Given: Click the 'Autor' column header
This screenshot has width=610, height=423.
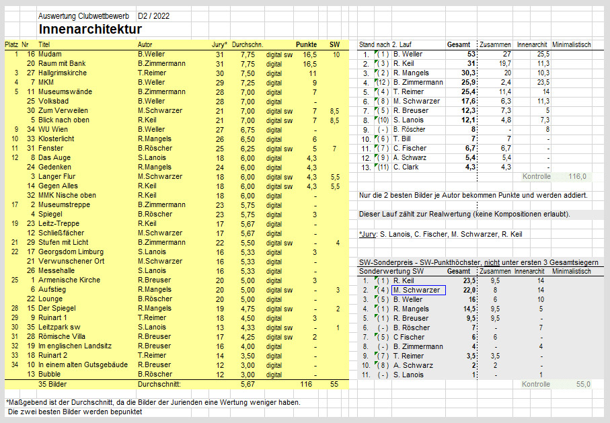Looking at the screenshot, I should pyautogui.click(x=145, y=45).
